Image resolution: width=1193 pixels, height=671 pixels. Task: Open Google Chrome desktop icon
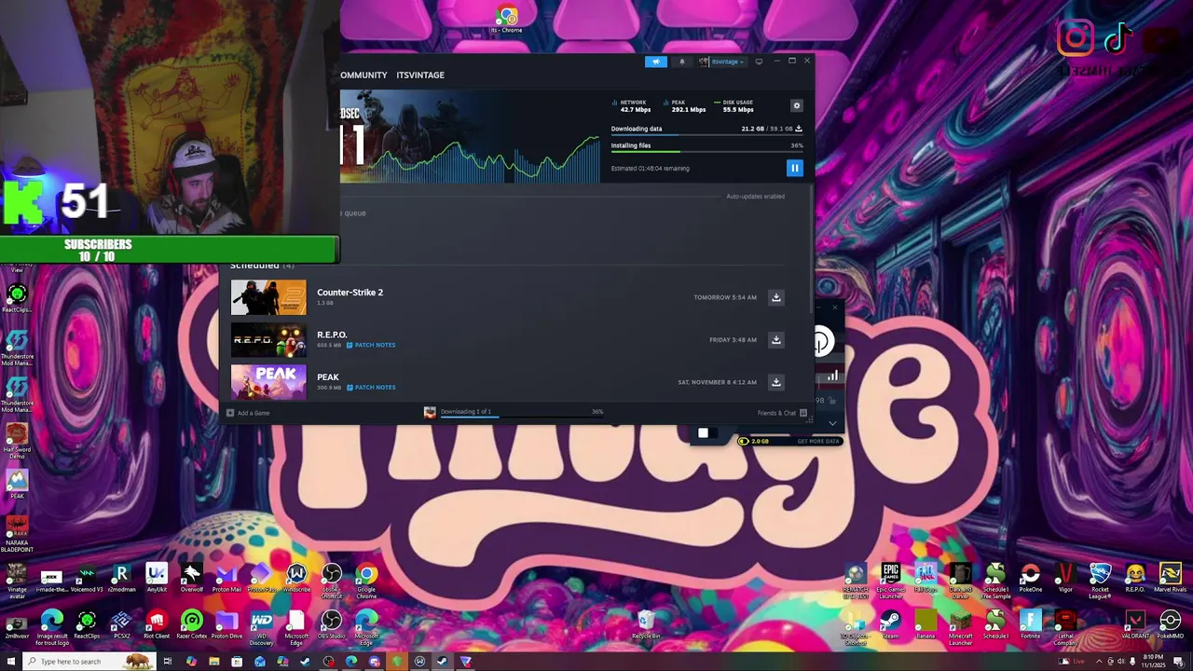pyautogui.click(x=366, y=580)
